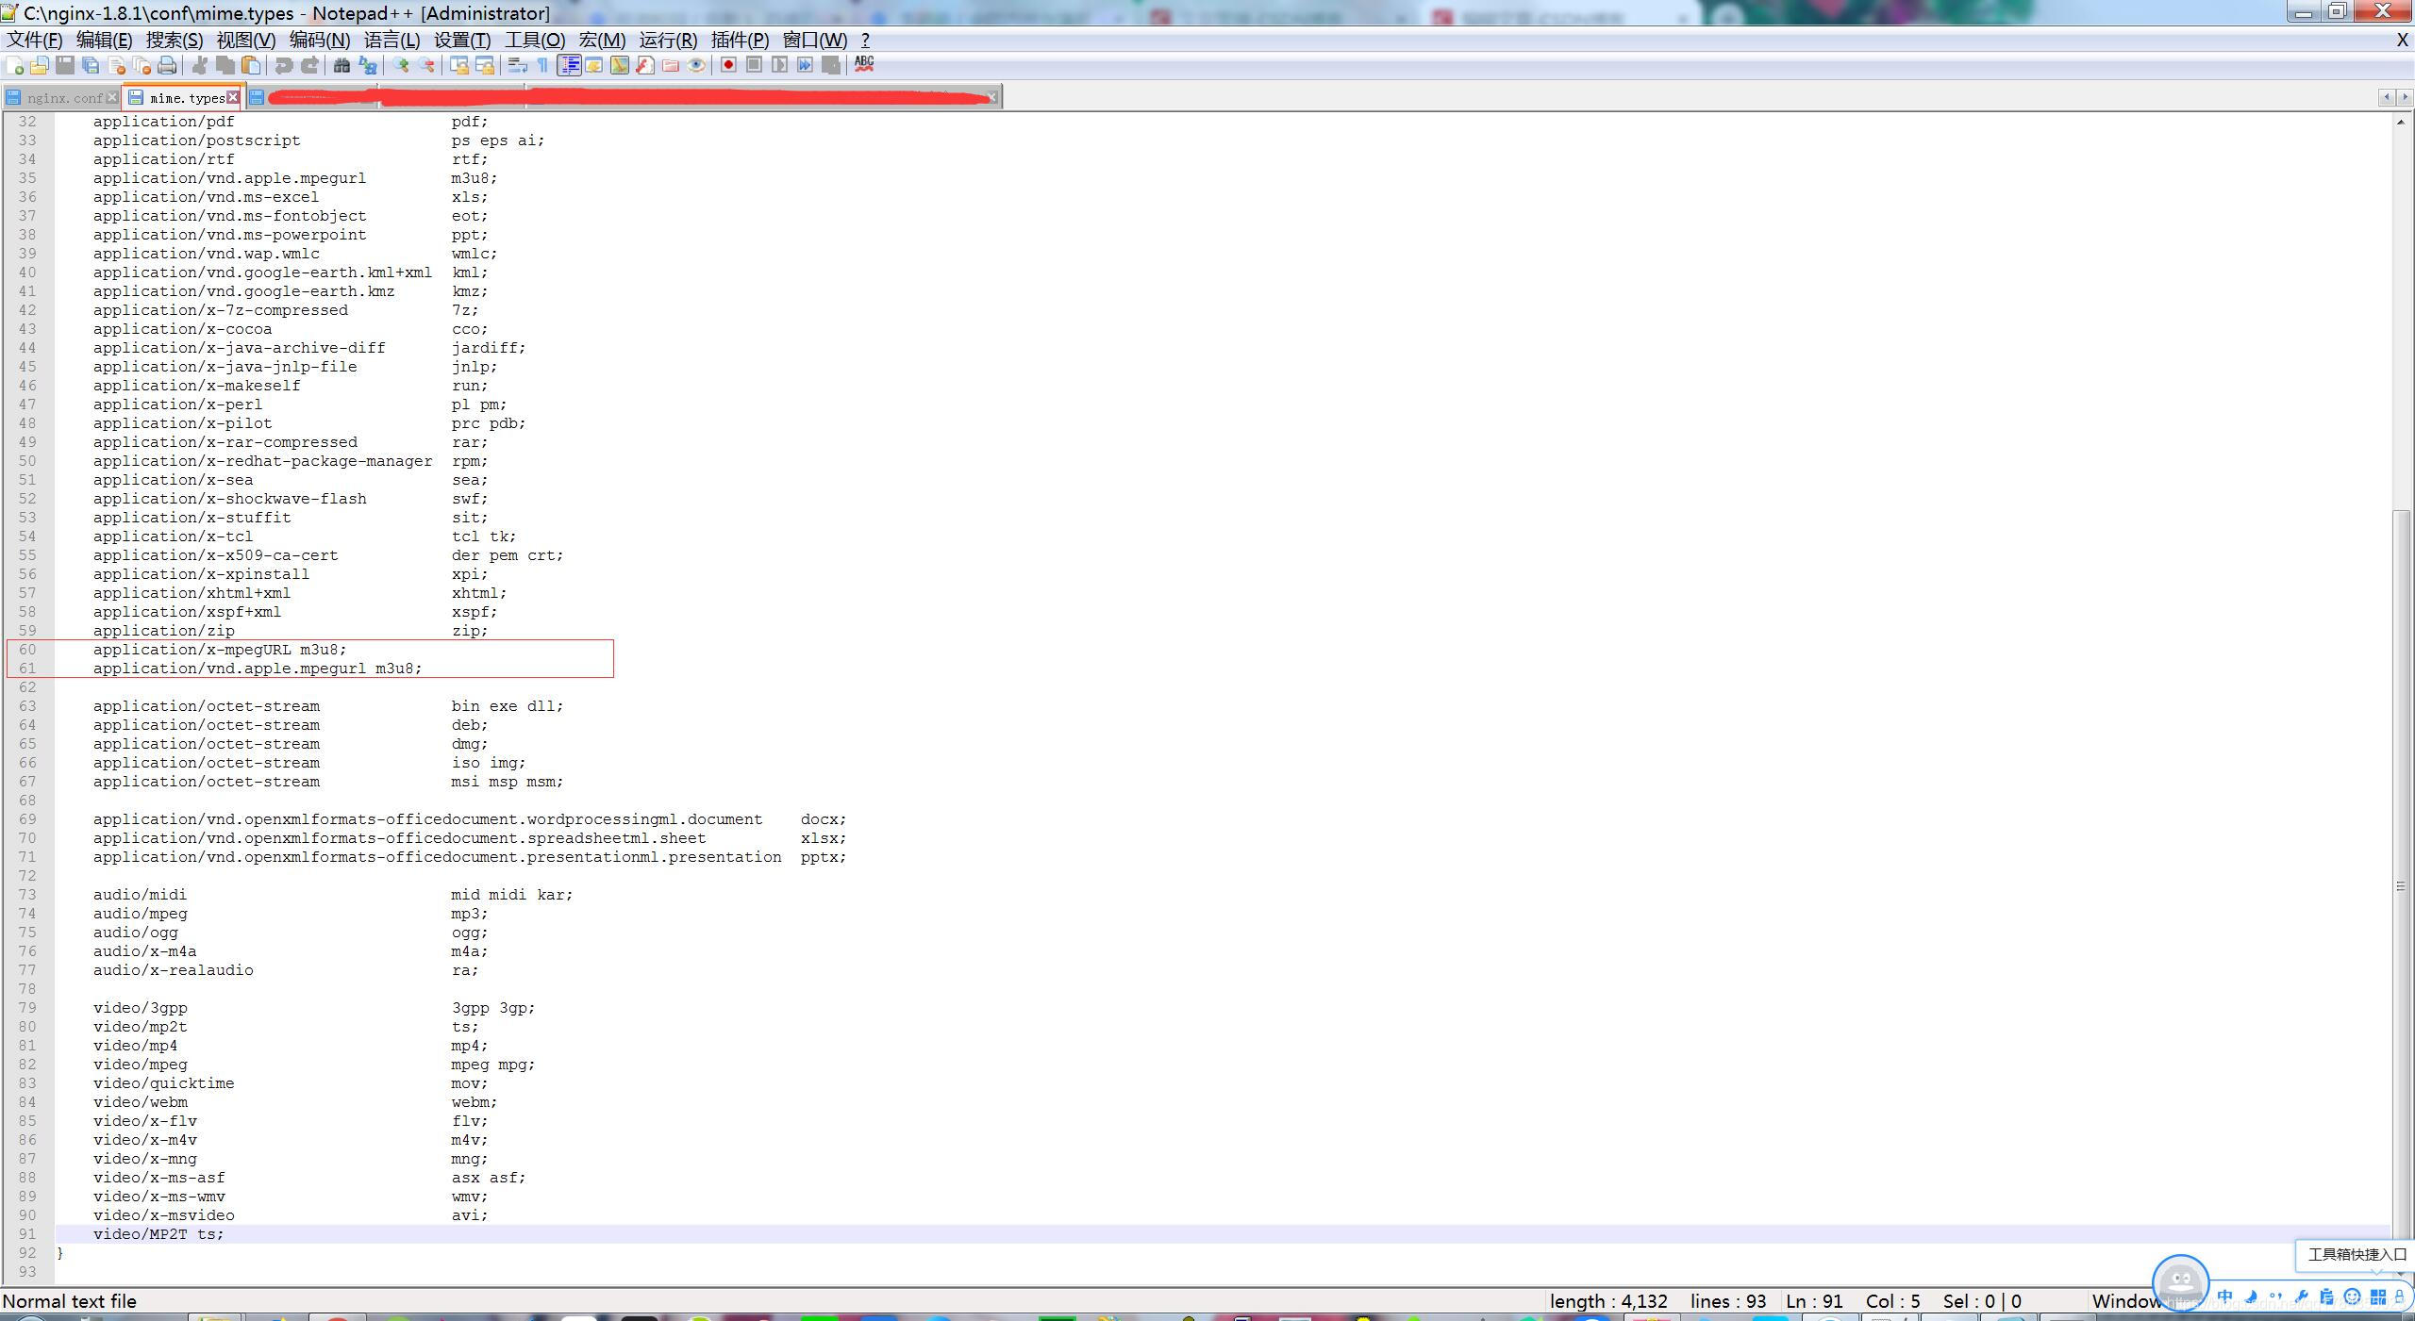Screen dimensions: 2415x1321
Task: Open the 编码(N) encoding menu
Action: [319, 40]
